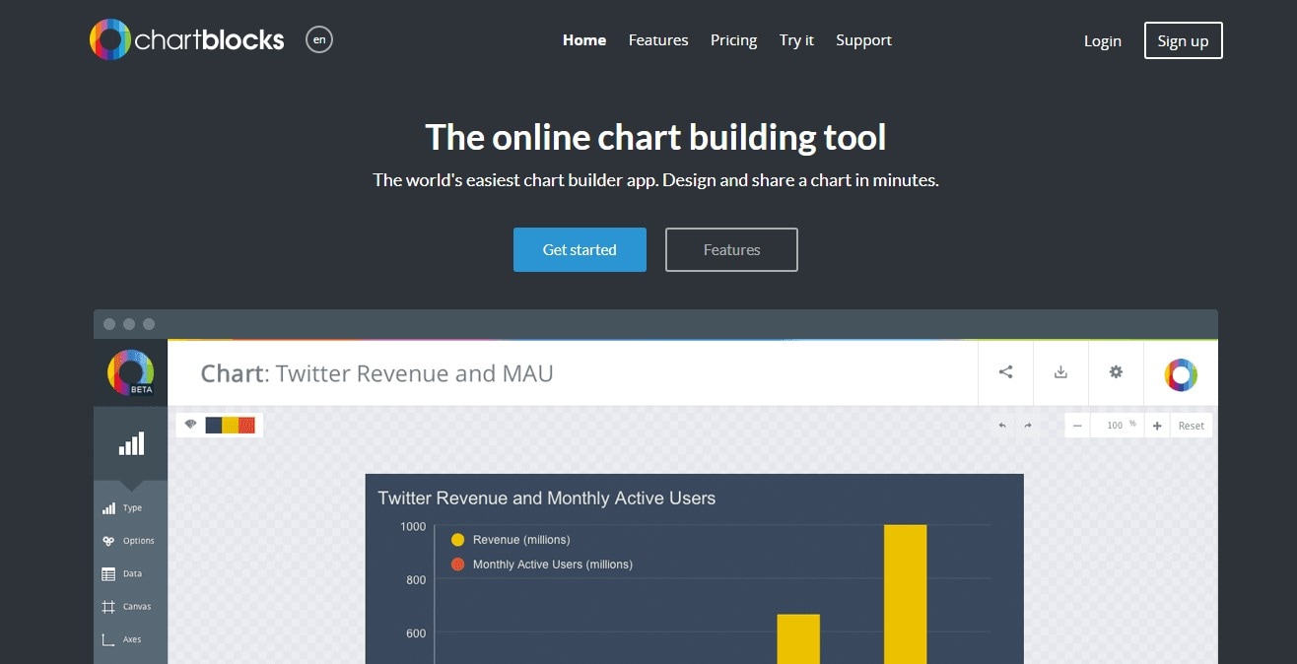
Task: Click the download chart icon
Action: [x=1060, y=372]
